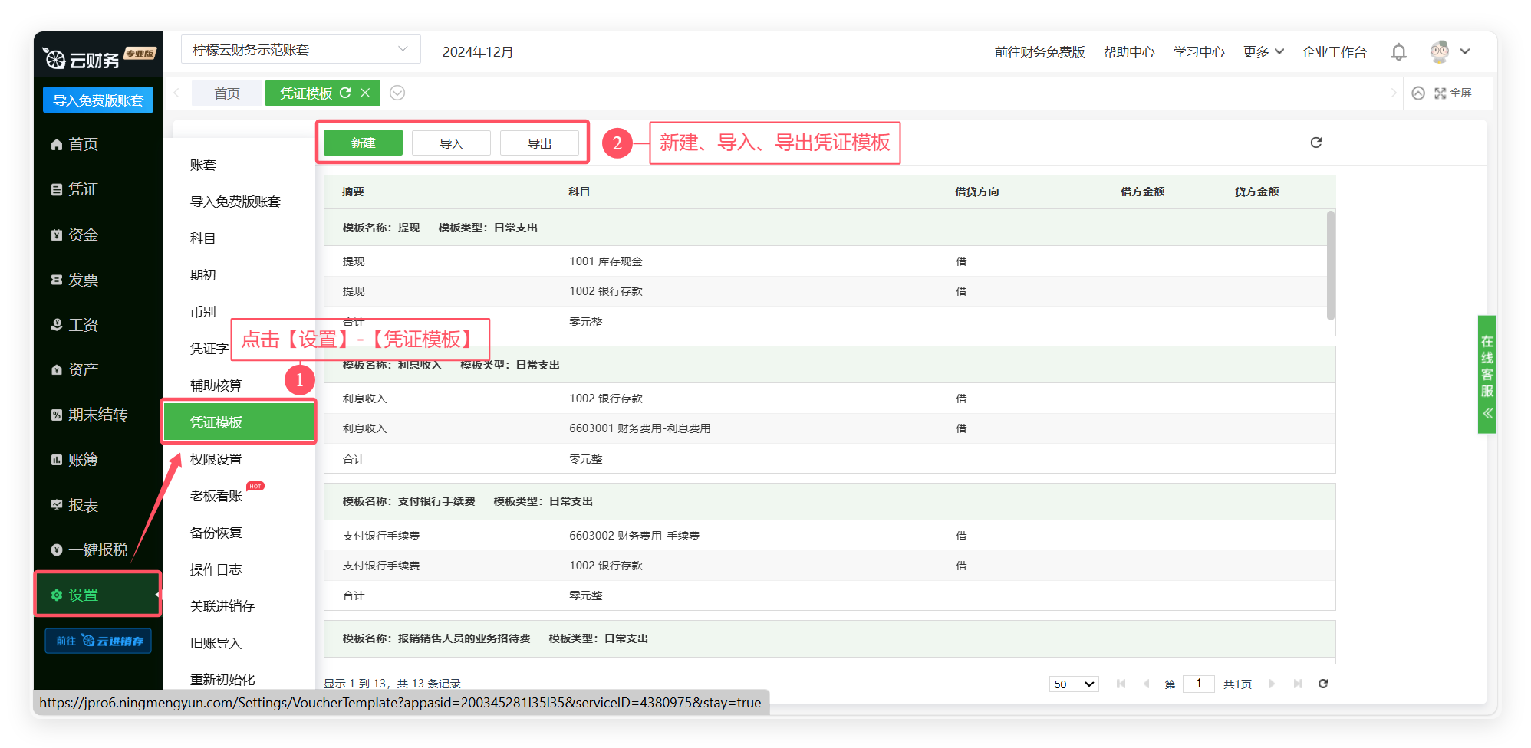Click the 帮助中心 link
The height and width of the screenshot is (748, 1531).
pyautogui.click(x=1128, y=52)
